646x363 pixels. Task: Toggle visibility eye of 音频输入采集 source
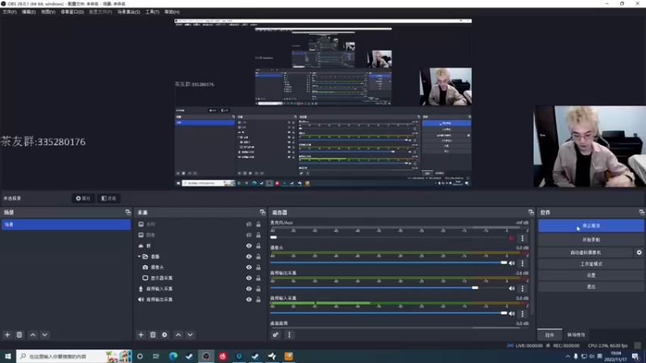(x=249, y=289)
